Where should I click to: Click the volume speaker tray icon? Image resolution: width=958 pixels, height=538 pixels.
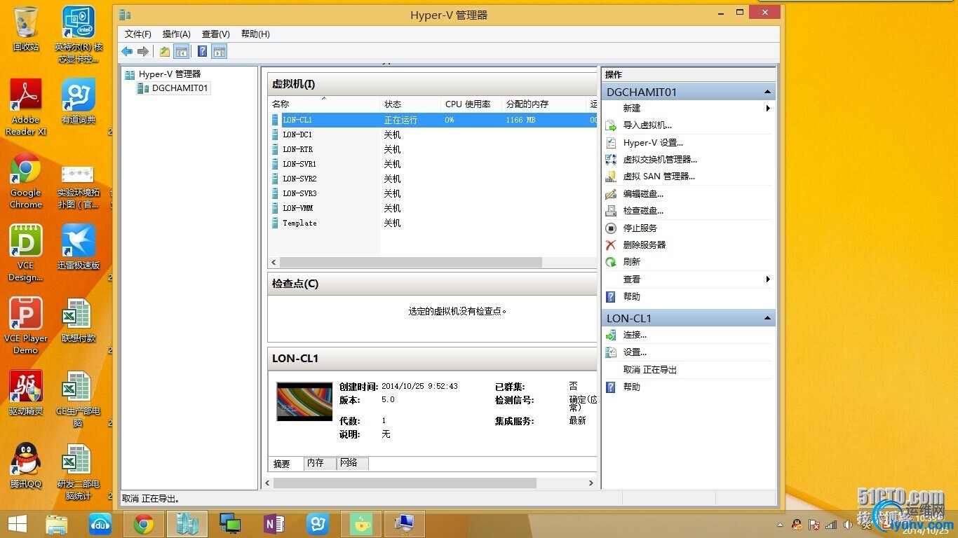coord(849,524)
